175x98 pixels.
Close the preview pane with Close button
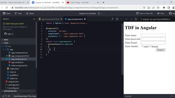pyautogui.click(x=161, y=13)
